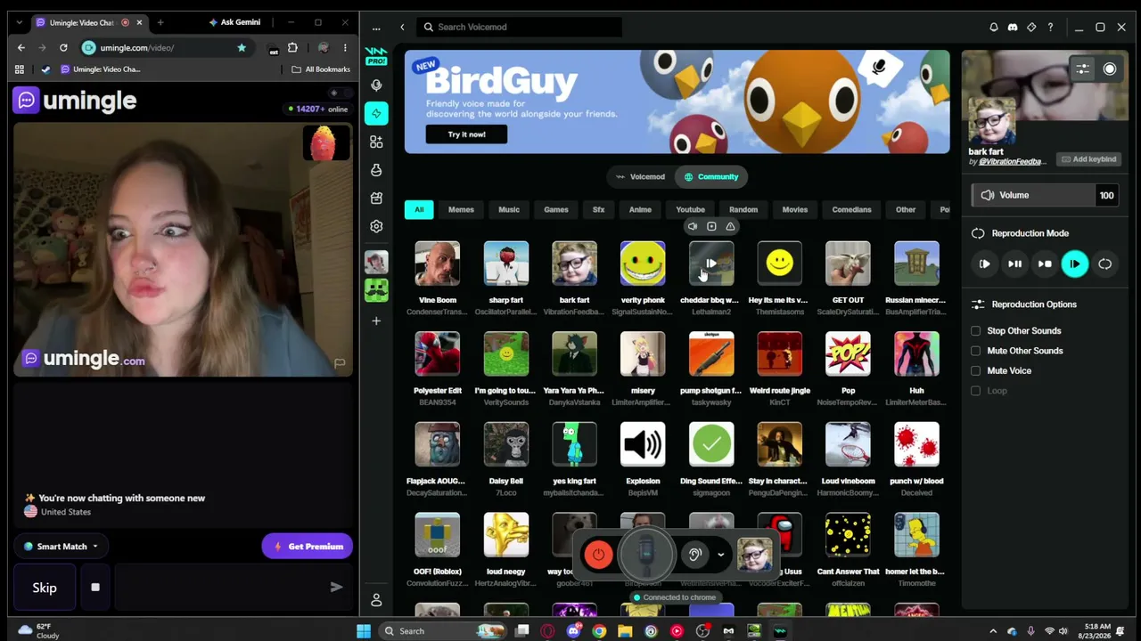Open the help question mark in Voicemod
The height and width of the screenshot is (641, 1141).
point(1050,28)
